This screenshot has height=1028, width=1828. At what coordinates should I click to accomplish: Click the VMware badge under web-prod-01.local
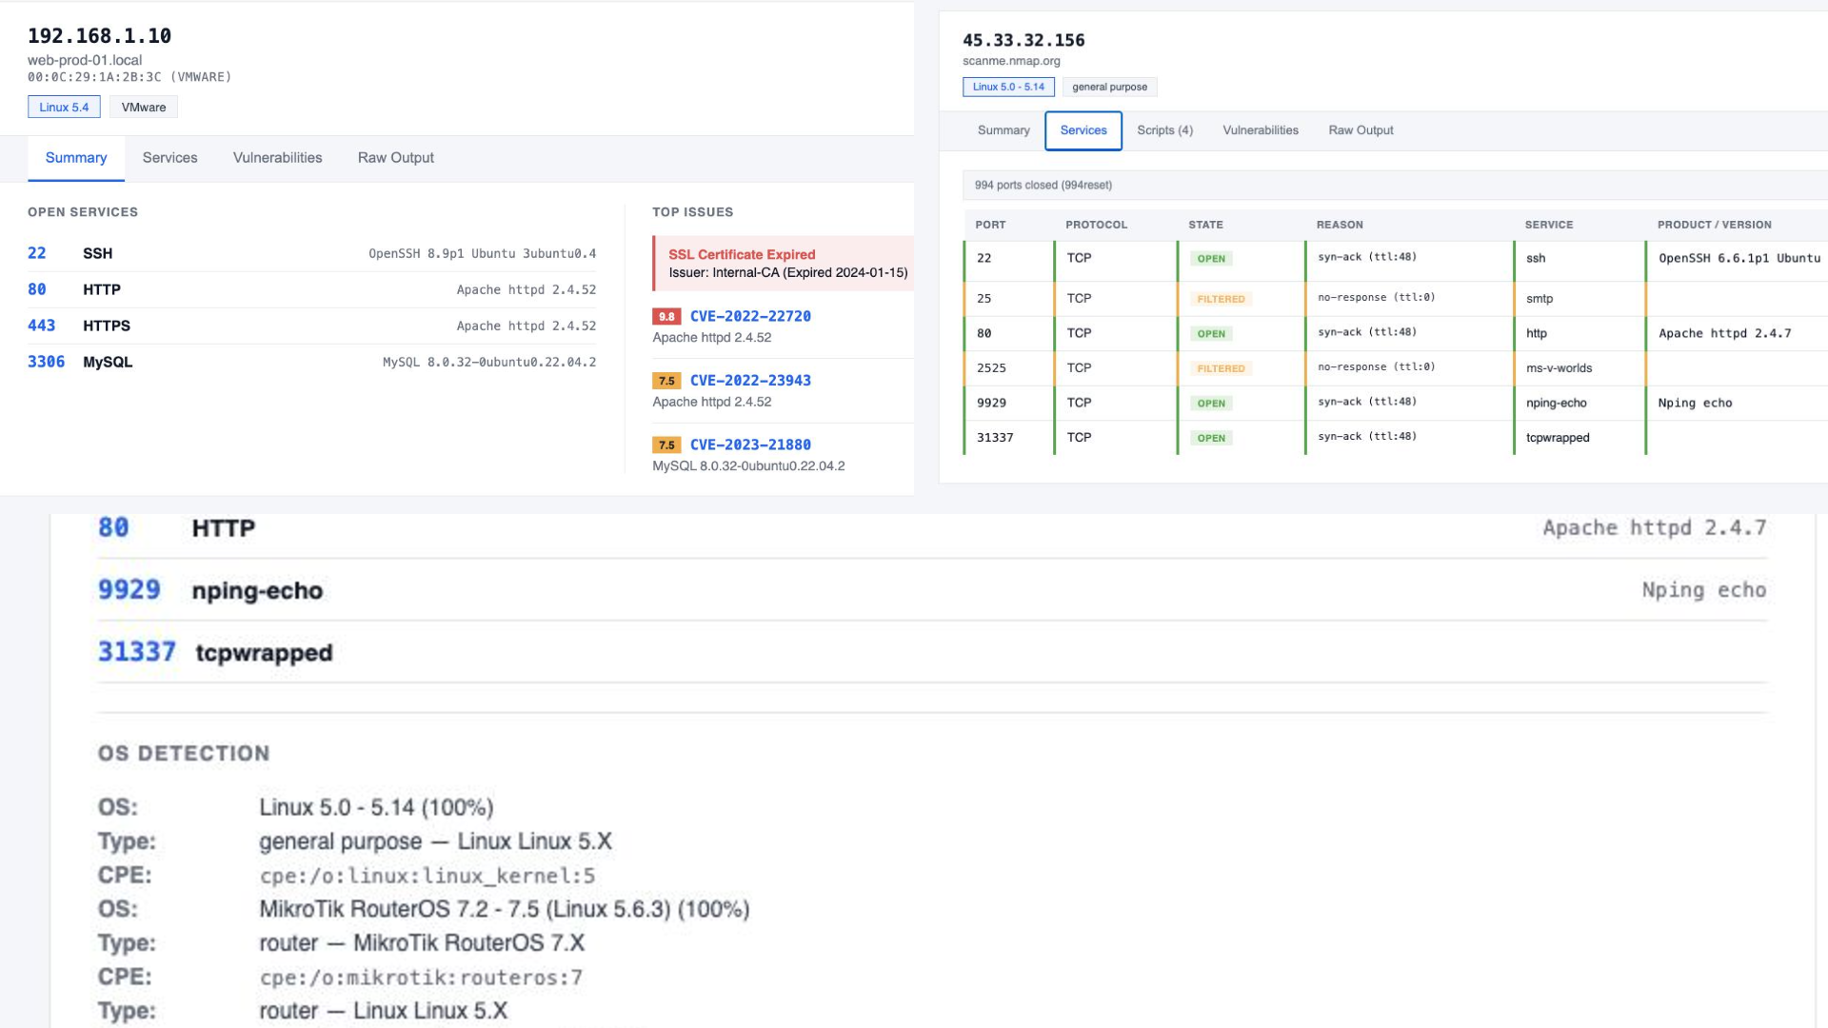click(x=143, y=107)
